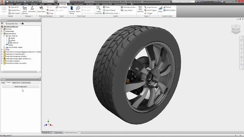This screenshot has width=244, height=137.
Task: Expand the iLogic panel dropdown
Action: point(147,16)
